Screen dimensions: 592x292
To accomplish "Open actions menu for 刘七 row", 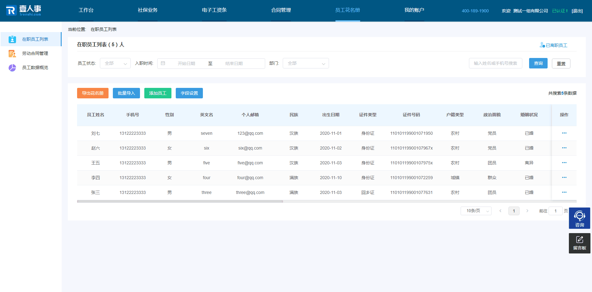I will [x=564, y=133].
